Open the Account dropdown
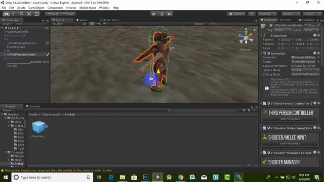 click(267, 14)
